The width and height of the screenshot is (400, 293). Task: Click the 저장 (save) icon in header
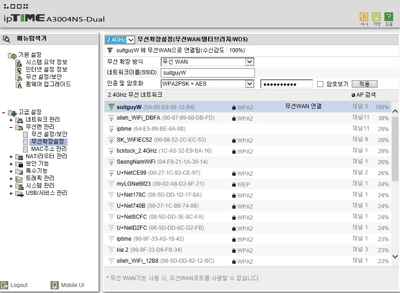click(x=376, y=17)
